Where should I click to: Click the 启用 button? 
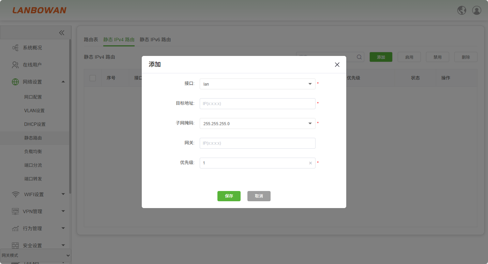click(409, 57)
